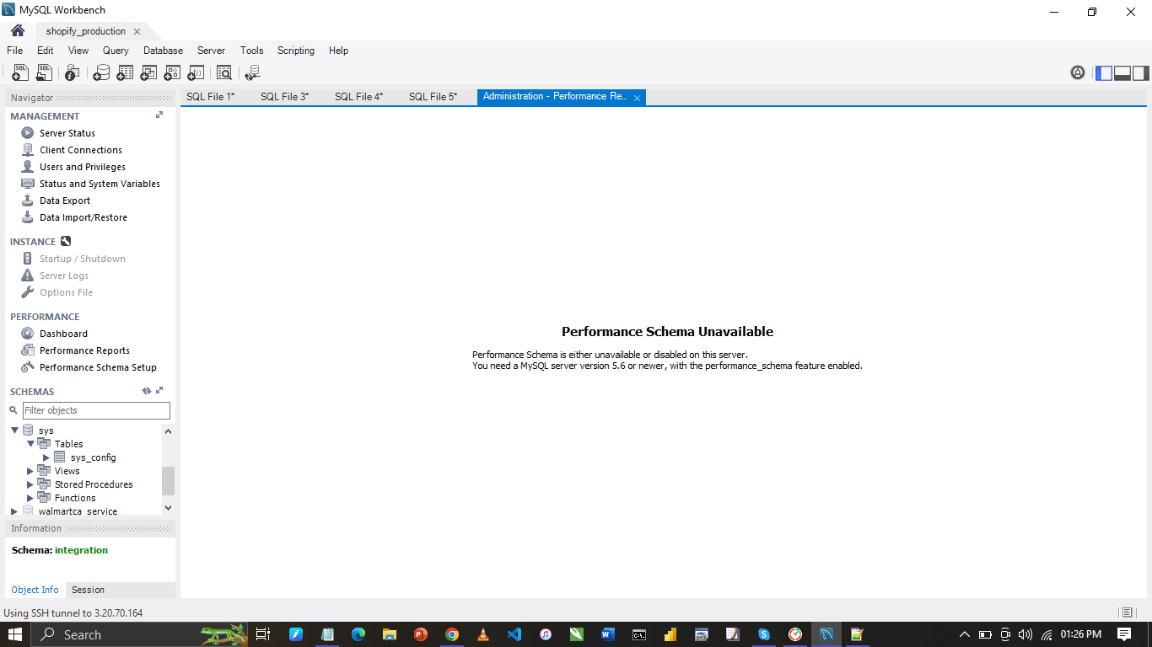This screenshot has height=647, width=1152.
Task: Open the search table data tool
Action: [x=223, y=73]
